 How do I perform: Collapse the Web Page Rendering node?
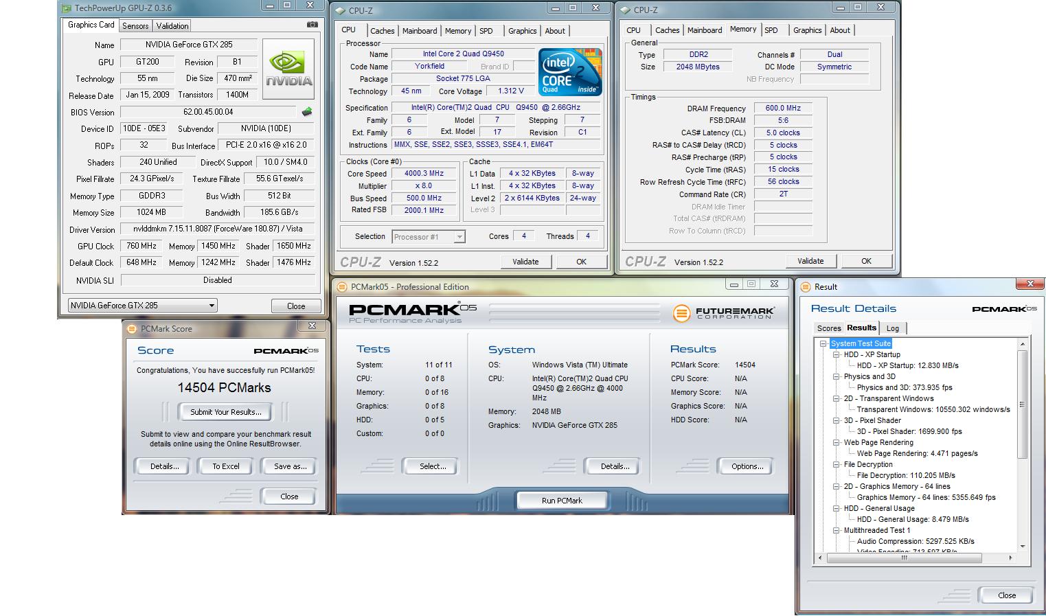(x=837, y=442)
